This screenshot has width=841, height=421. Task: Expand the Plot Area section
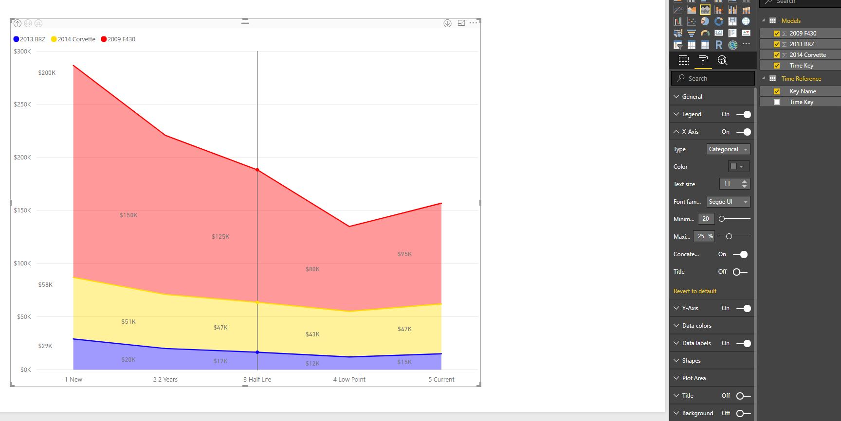click(x=712, y=378)
